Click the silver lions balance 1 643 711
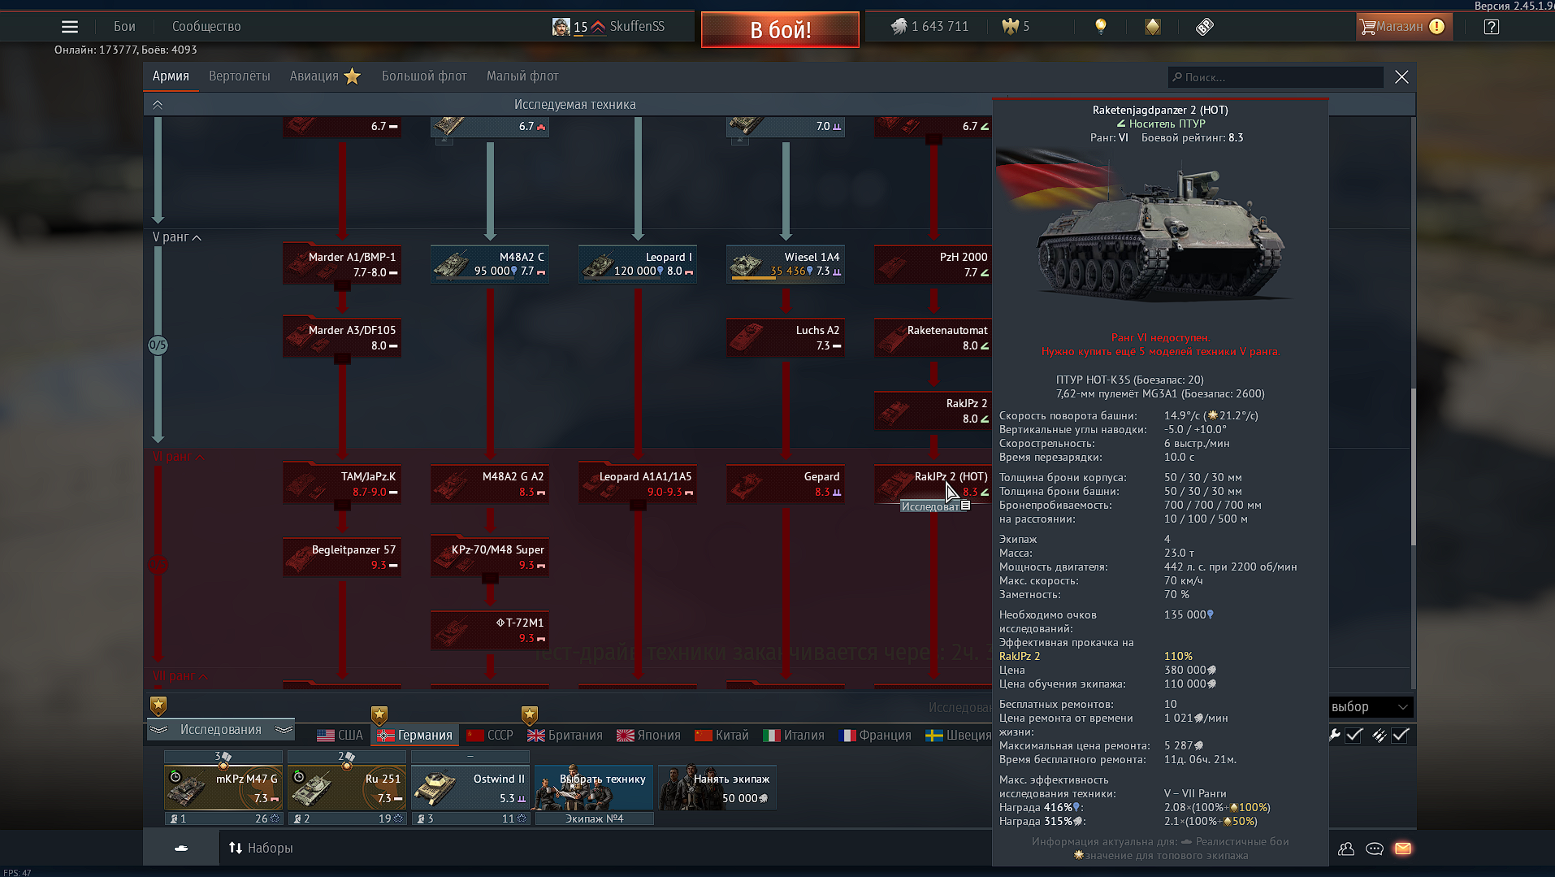Screen dimensions: 1555x877 click(929, 27)
